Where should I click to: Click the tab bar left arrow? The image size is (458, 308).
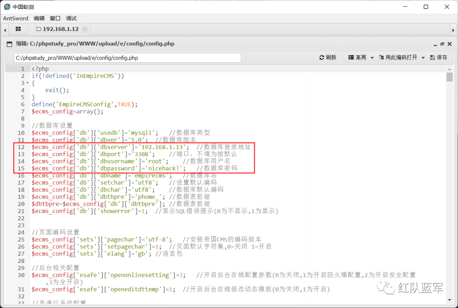pos(5,30)
